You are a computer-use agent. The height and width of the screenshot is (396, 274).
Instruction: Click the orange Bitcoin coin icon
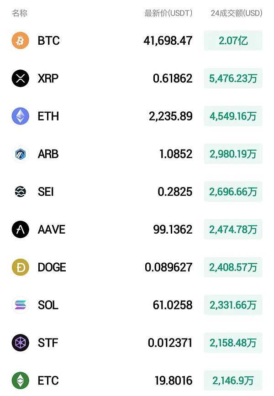tap(20, 41)
